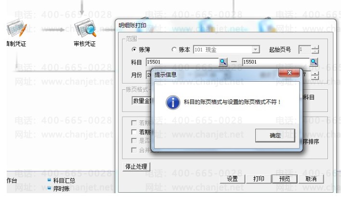Click the 停止处理 button
The width and height of the screenshot is (341, 197).
(x=136, y=167)
